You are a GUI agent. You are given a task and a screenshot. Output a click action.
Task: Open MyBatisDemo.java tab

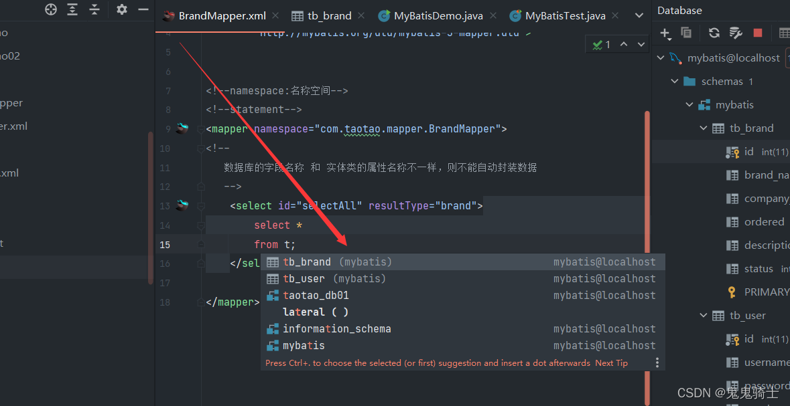click(x=438, y=15)
